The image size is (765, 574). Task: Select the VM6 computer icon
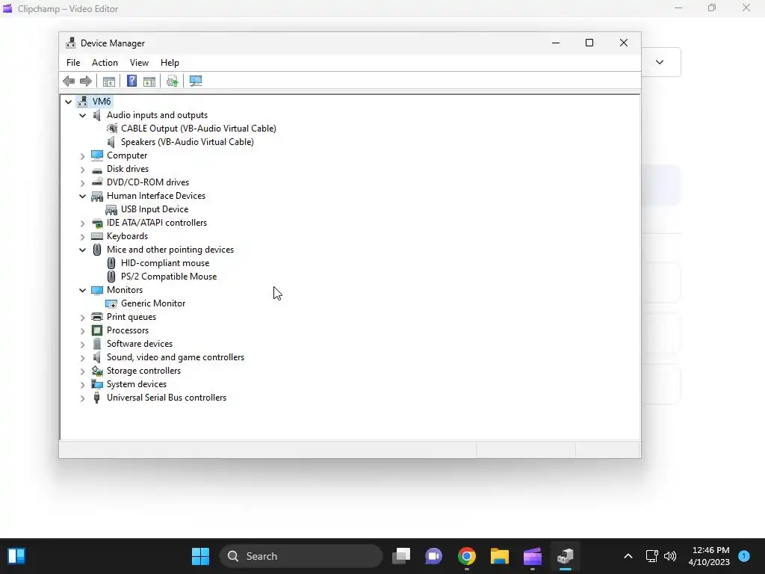click(82, 102)
